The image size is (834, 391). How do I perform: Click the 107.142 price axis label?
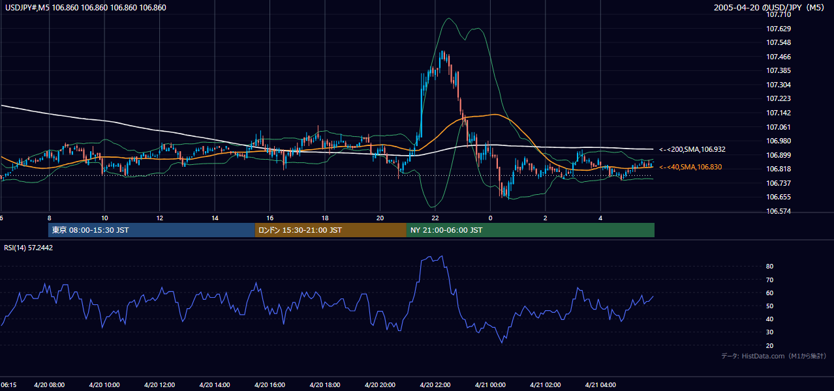click(x=779, y=113)
